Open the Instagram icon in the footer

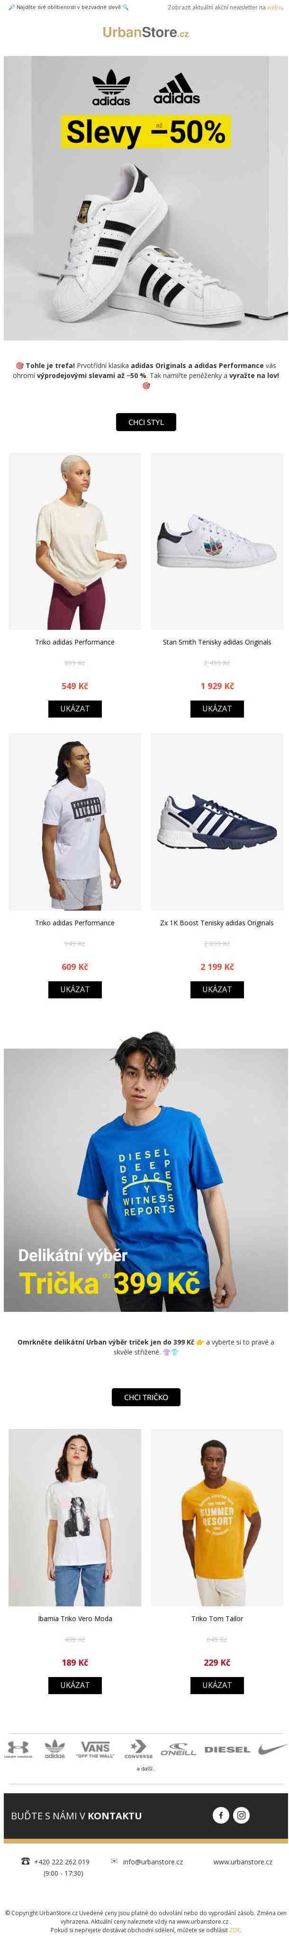[x=242, y=1815]
